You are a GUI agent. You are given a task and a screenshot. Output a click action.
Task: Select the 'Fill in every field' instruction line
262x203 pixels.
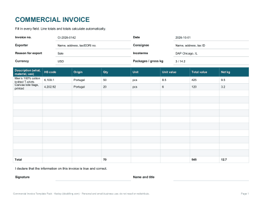click(61, 29)
